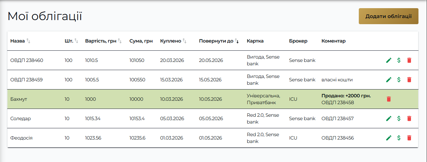Image resolution: width=427 pixels, height=162 pixels.
Task: Click the Коментар column header
Action: click(334, 41)
